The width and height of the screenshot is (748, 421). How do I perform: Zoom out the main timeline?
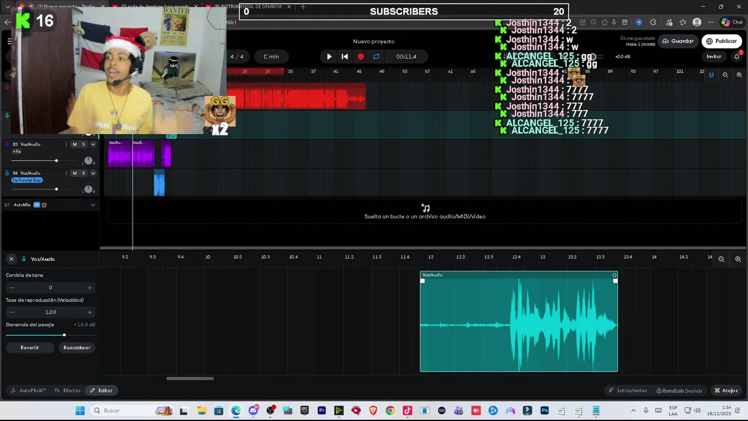(x=725, y=75)
